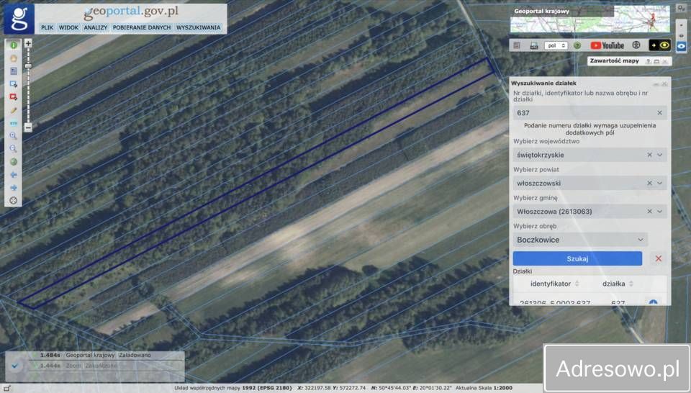Click the zoom level slider handle
The image size is (691, 393).
[x=28, y=66]
